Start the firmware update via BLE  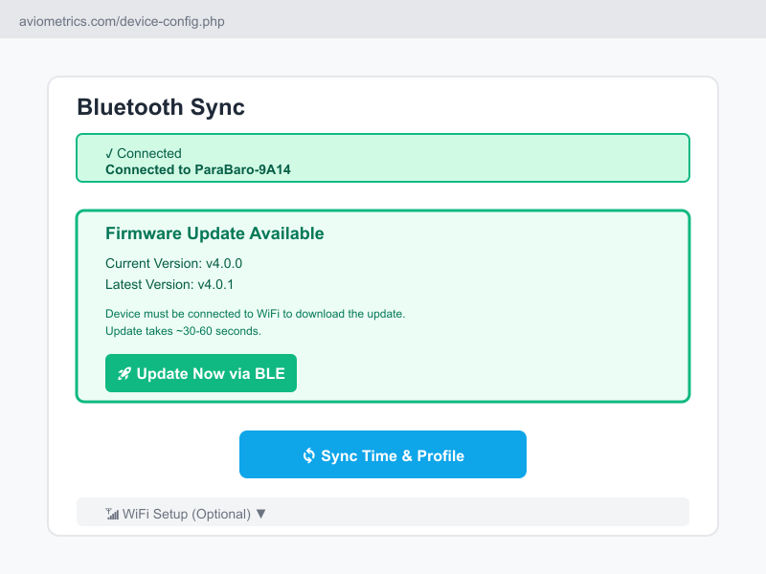[201, 373]
